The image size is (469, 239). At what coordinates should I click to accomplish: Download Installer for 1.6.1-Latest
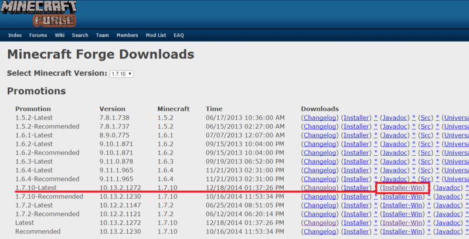356,135
